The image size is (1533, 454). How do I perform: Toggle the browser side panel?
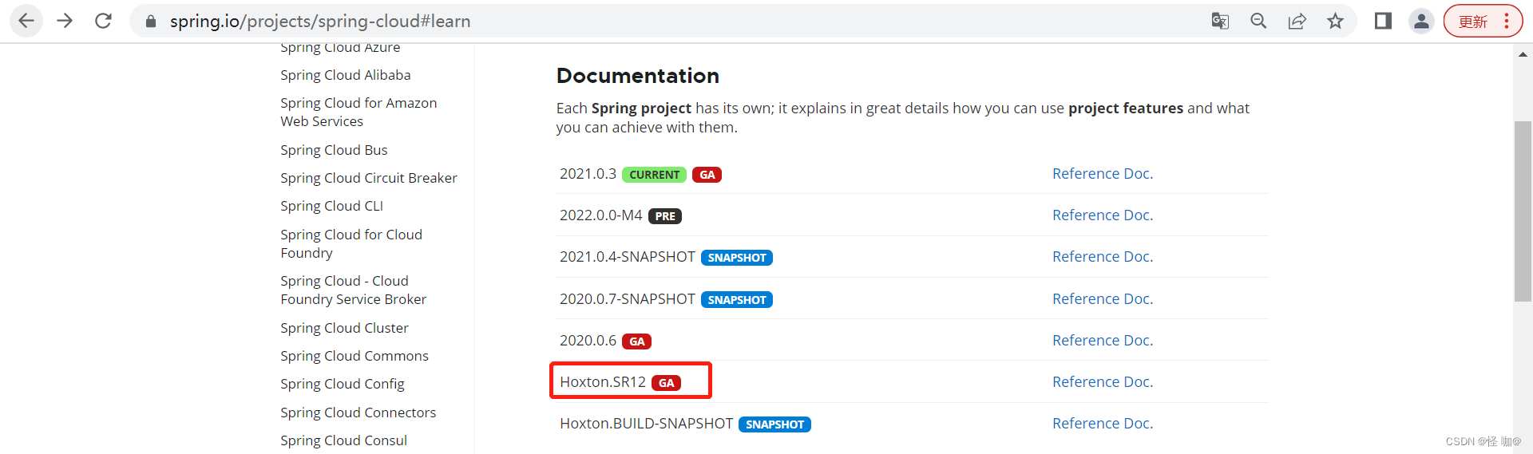1383,22
